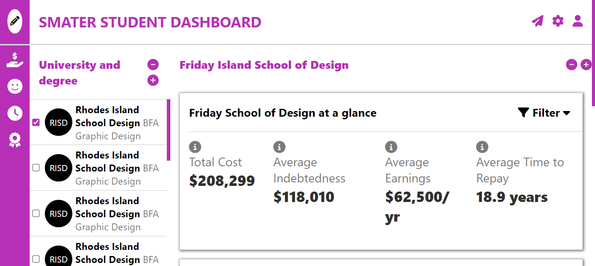Click the info icon above Average Earnings
Screen dimensions: 595x266
pos(391,147)
